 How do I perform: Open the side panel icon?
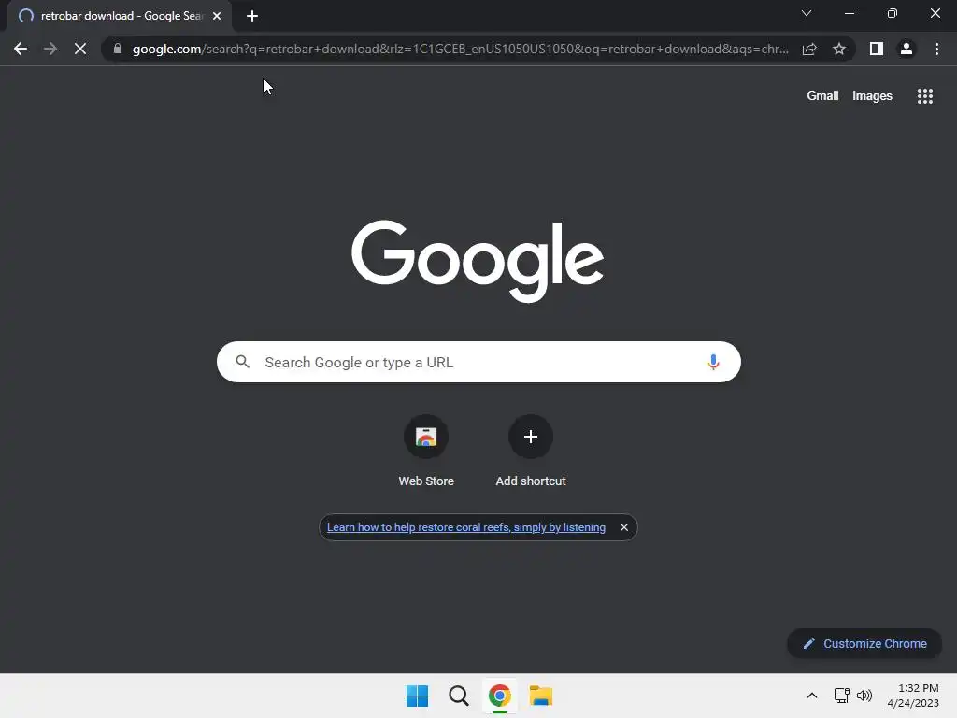[x=877, y=49]
